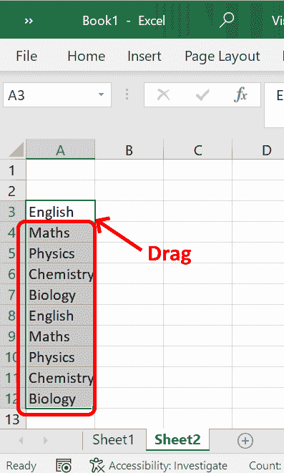Click cell A3 containing English
Screen dimensions: 284x473
(61, 212)
